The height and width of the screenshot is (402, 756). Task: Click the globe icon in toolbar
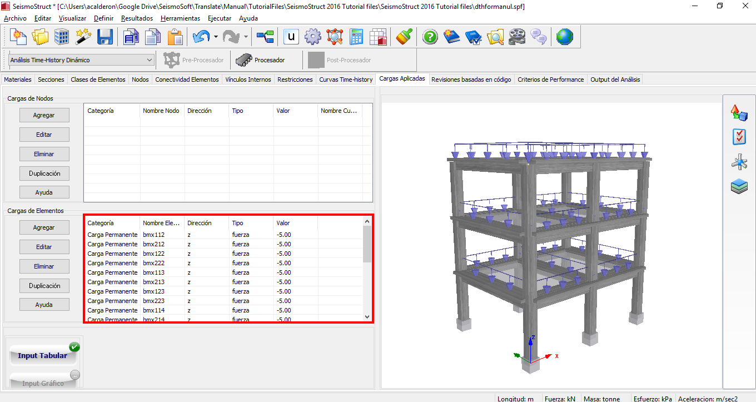pos(564,37)
